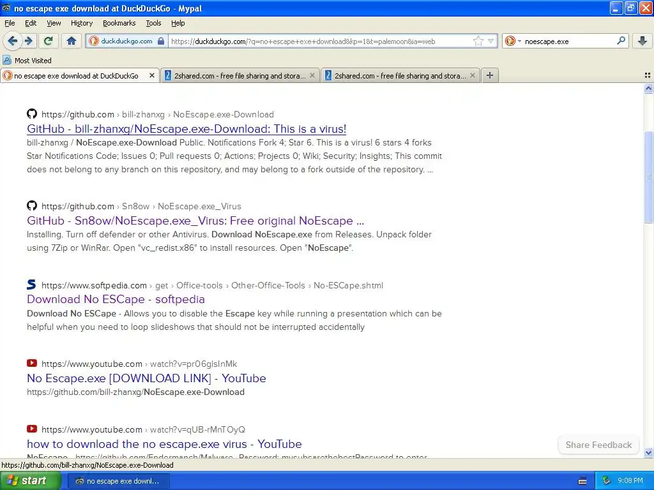Minimize the Mypal browser window
654x490 pixels.
616,8
